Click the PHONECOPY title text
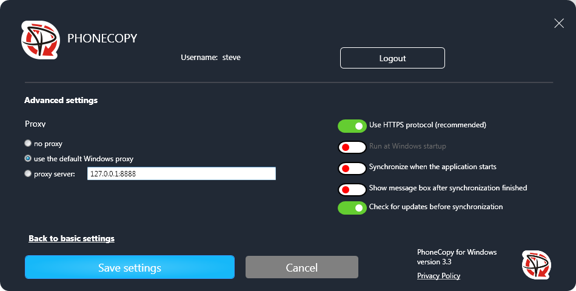This screenshot has height=291, width=576. pyautogui.click(x=102, y=39)
